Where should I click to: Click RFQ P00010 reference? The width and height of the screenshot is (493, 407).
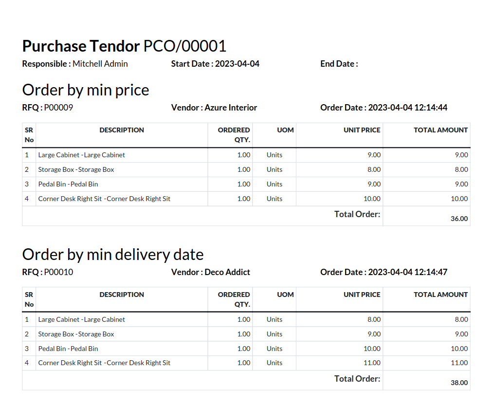(x=48, y=272)
